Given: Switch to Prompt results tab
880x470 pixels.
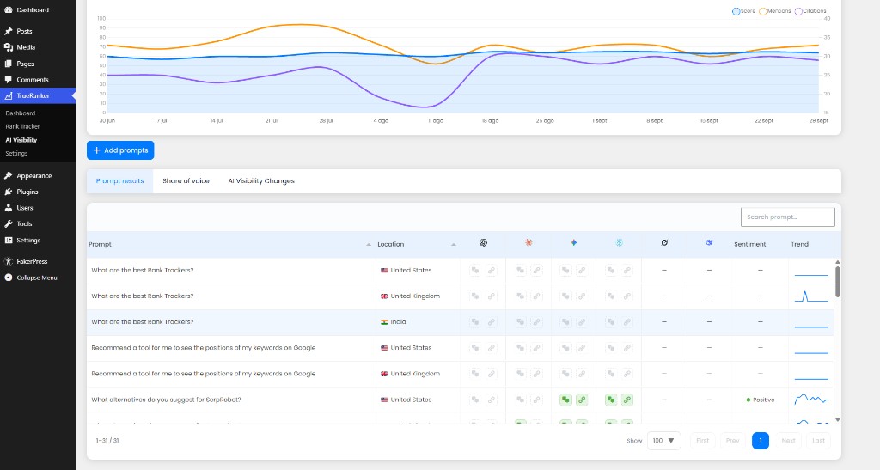Looking at the screenshot, I should coord(119,181).
